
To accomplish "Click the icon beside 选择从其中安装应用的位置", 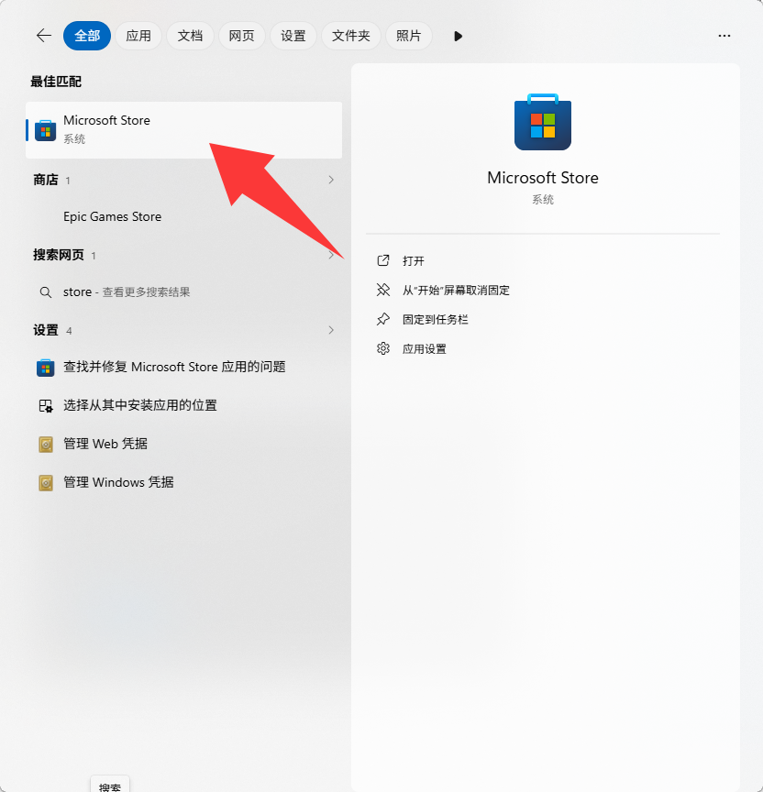I will [46, 405].
